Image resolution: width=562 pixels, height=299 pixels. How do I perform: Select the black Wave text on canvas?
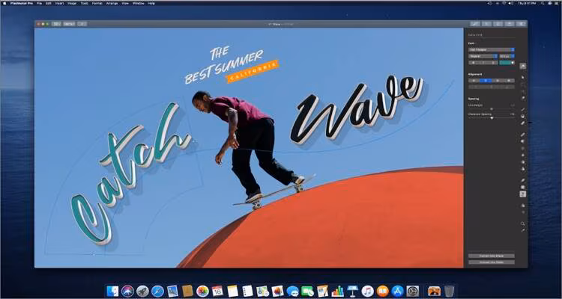tap(357, 109)
